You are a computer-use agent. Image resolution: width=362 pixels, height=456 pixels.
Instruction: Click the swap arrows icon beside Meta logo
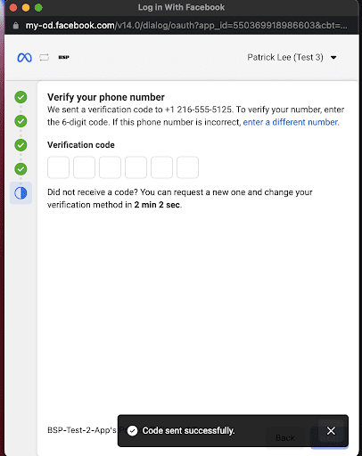[x=45, y=57]
